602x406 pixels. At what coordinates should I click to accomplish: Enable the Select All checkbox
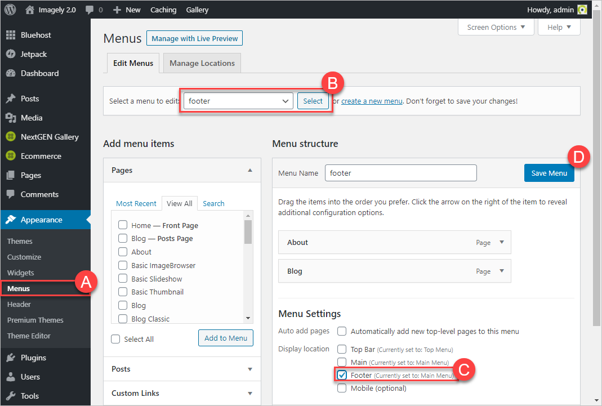point(115,339)
